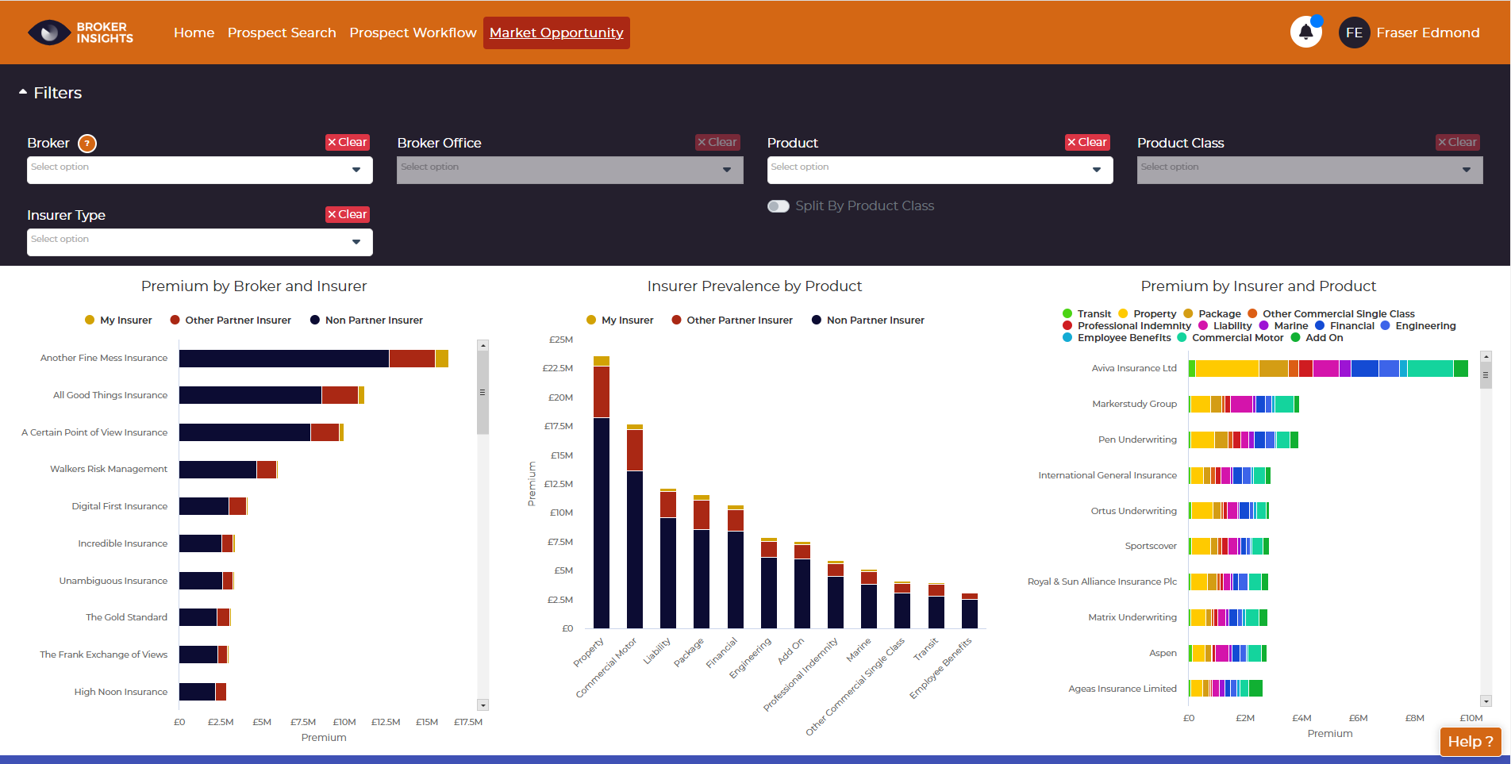Open the Prospect Search tab
Viewport: 1511px width, 764px height.
coord(282,33)
